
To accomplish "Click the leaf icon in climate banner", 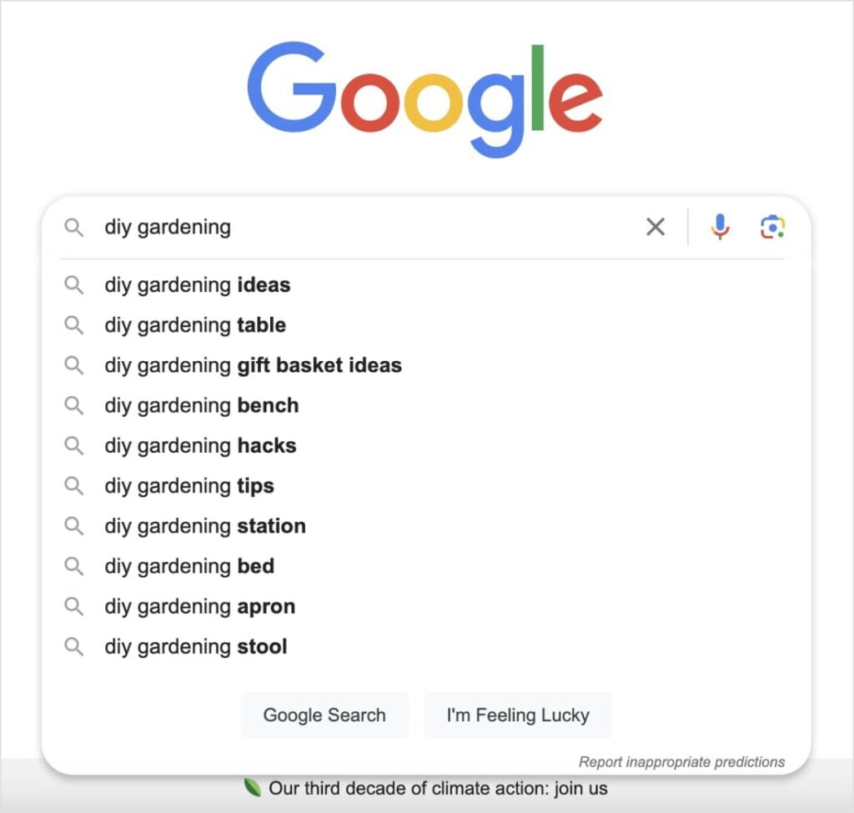I will 251,787.
